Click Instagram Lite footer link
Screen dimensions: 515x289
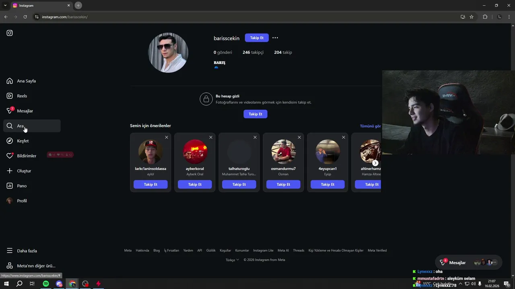click(x=263, y=250)
